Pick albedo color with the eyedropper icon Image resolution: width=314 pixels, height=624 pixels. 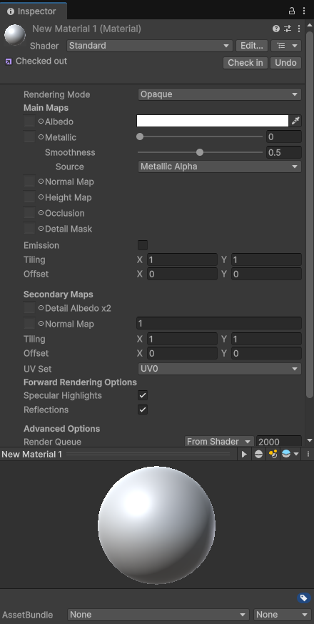pos(295,121)
